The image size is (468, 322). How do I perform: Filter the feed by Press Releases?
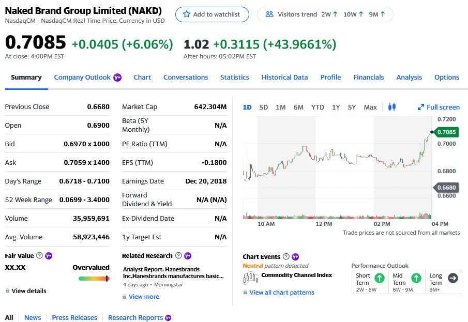(74, 317)
